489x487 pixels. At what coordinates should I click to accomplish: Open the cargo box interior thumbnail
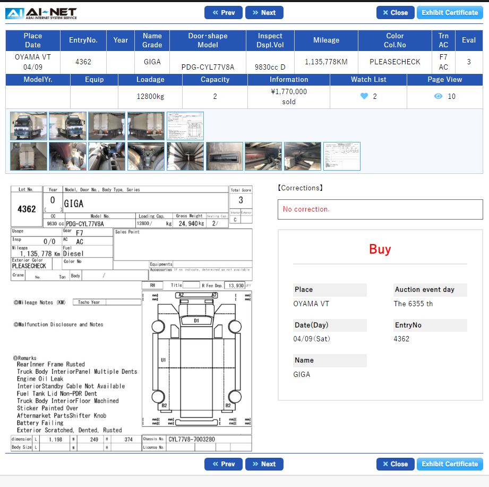(185, 156)
